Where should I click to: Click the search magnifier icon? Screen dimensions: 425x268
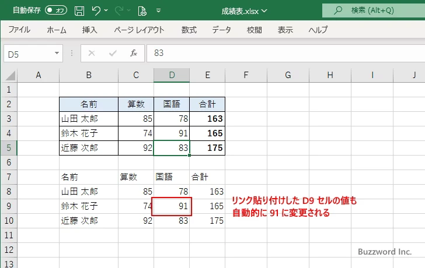click(x=337, y=10)
